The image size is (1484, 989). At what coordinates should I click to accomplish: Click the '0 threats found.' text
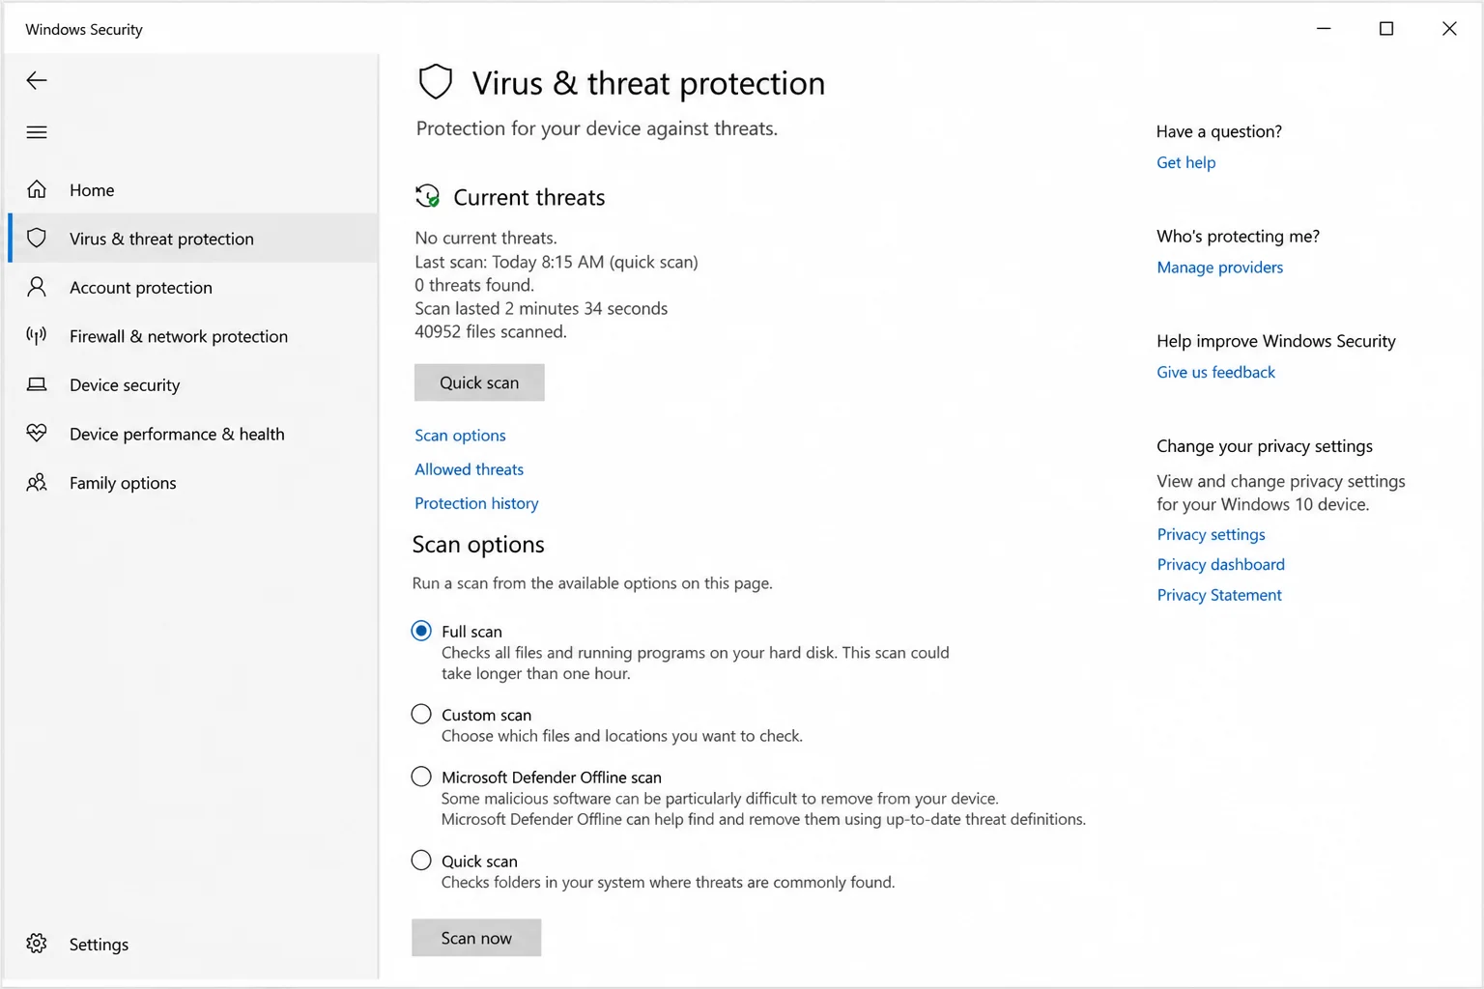474,285
